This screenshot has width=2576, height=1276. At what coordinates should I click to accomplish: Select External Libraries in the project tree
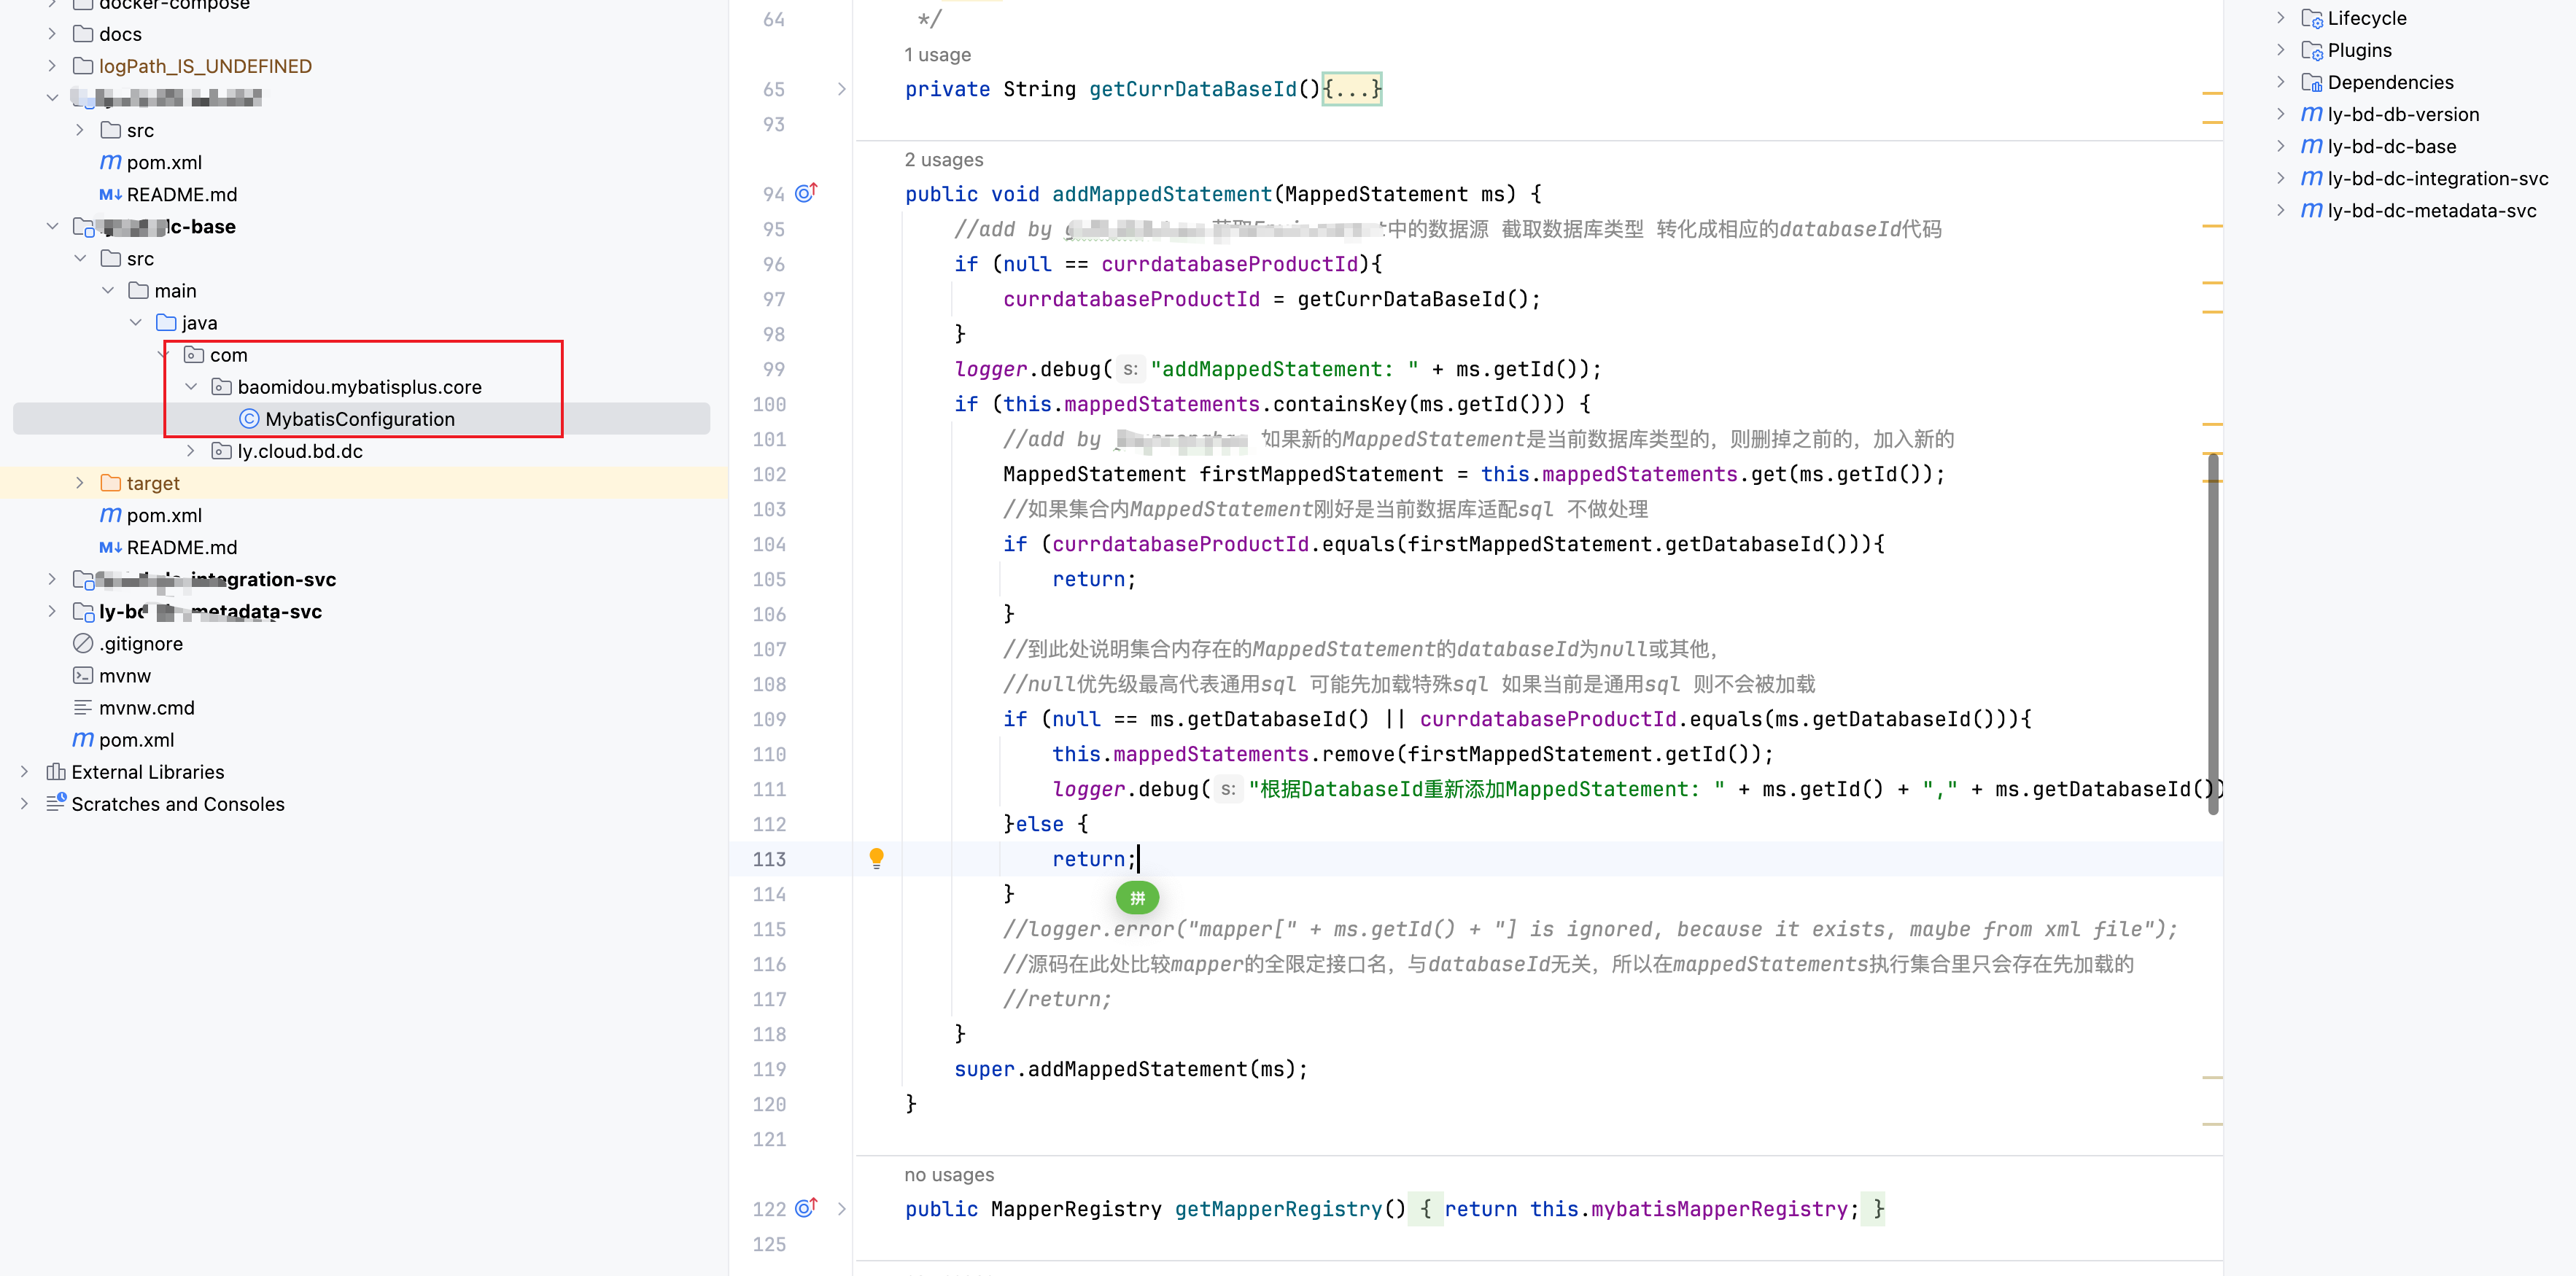point(147,772)
